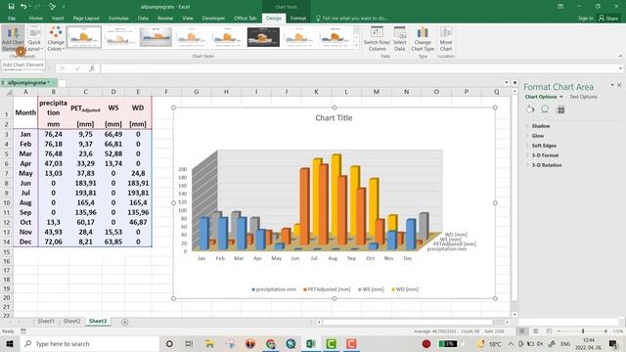Switch to Page Layout view icon
This screenshot has height=352, width=626.
coord(536,331)
